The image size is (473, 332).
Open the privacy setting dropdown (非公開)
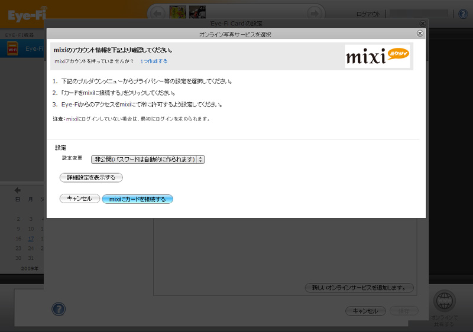148,160
